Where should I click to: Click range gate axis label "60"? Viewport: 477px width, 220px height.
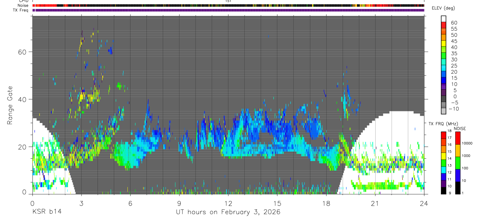tap(23, 52)
